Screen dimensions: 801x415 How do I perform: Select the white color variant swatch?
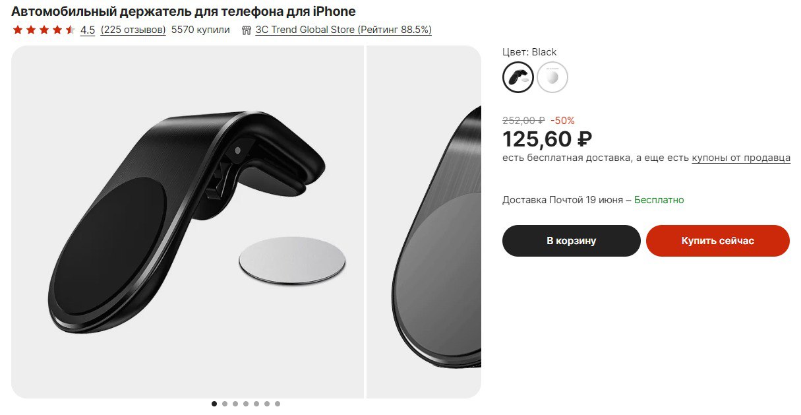tap(552, 77)
